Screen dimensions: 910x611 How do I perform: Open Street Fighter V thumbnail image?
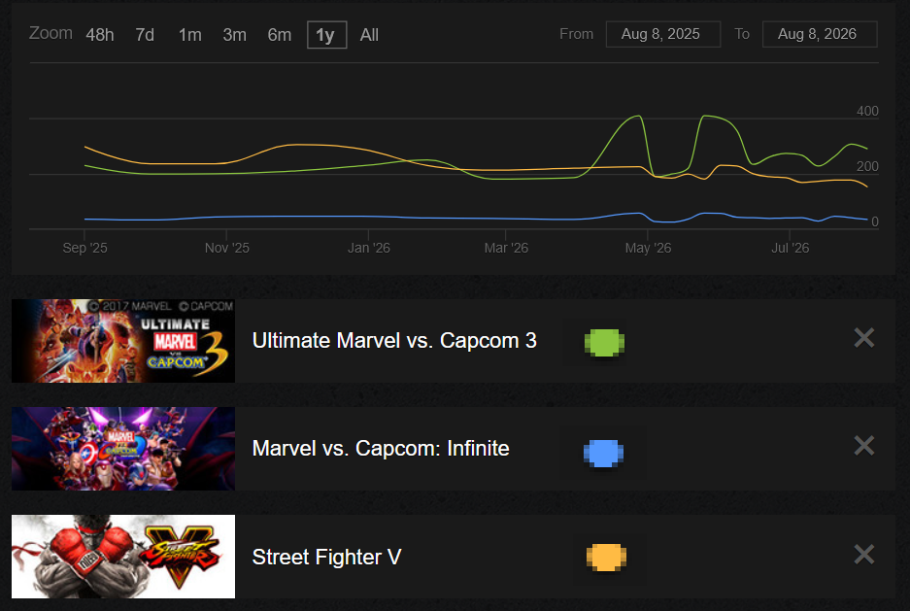123,557
